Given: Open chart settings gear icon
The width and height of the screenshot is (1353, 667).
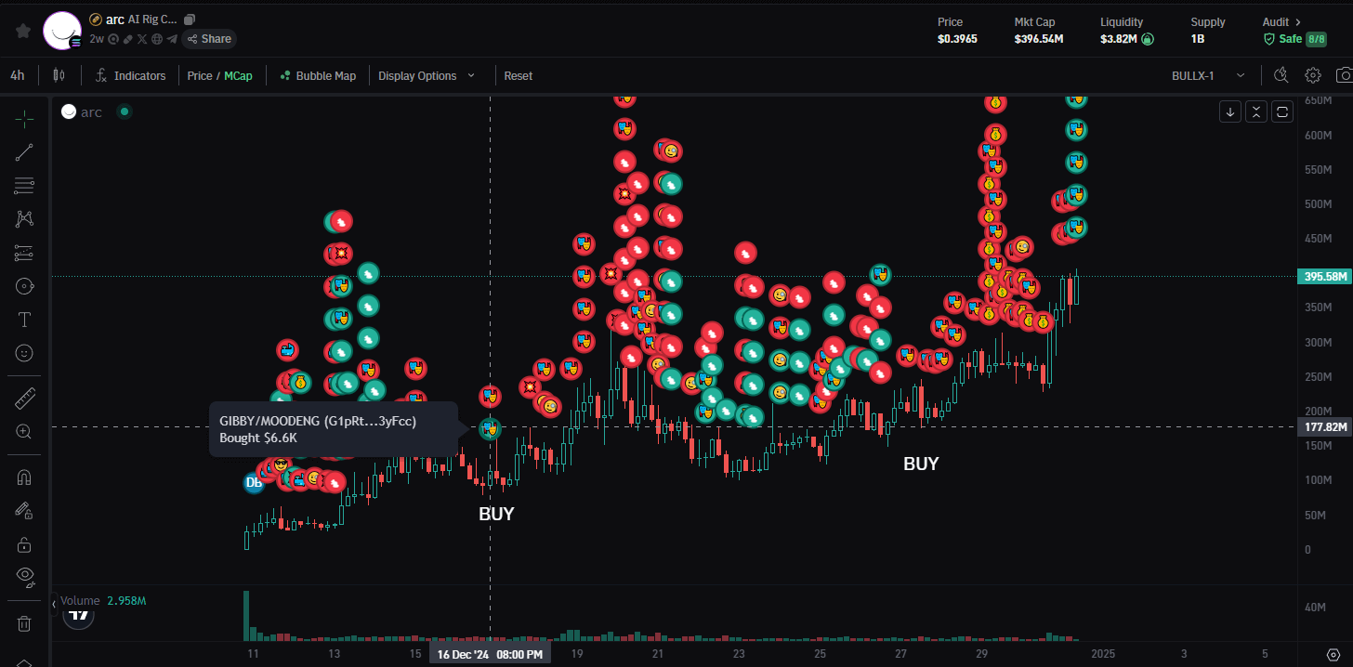Looking at the screenshot, I should click(1313, 75).
